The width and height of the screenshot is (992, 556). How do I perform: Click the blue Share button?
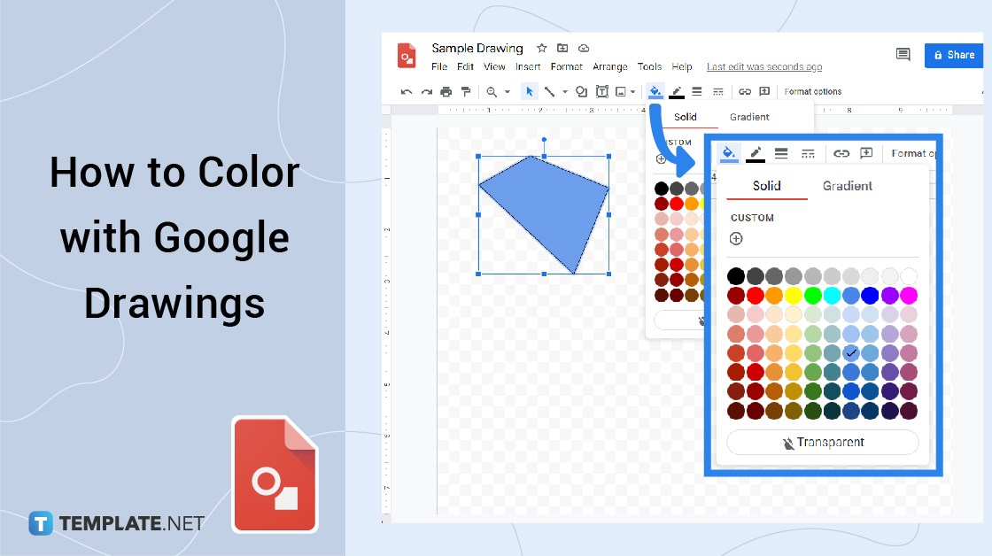tap(954, 55)
